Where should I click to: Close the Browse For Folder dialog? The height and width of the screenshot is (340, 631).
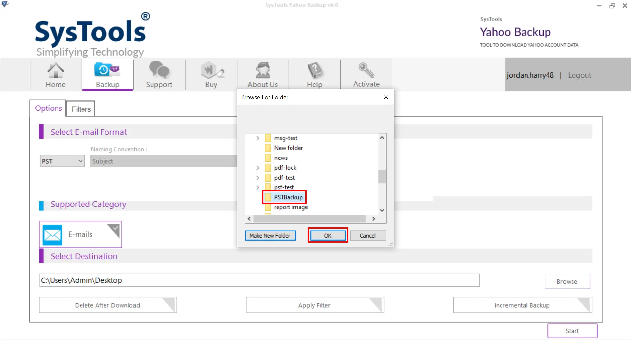coord(386,97)
